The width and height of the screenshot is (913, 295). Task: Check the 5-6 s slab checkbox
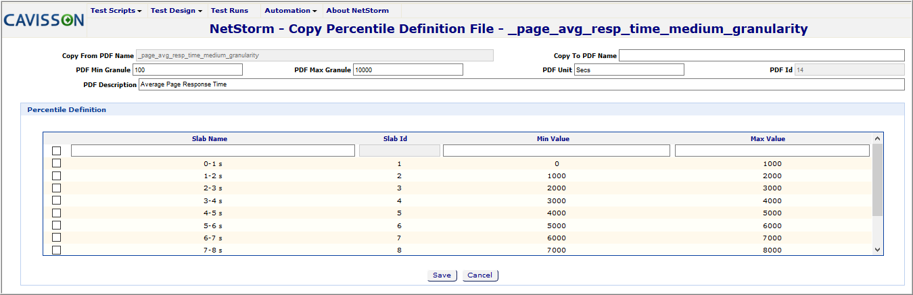pos(56,225)
